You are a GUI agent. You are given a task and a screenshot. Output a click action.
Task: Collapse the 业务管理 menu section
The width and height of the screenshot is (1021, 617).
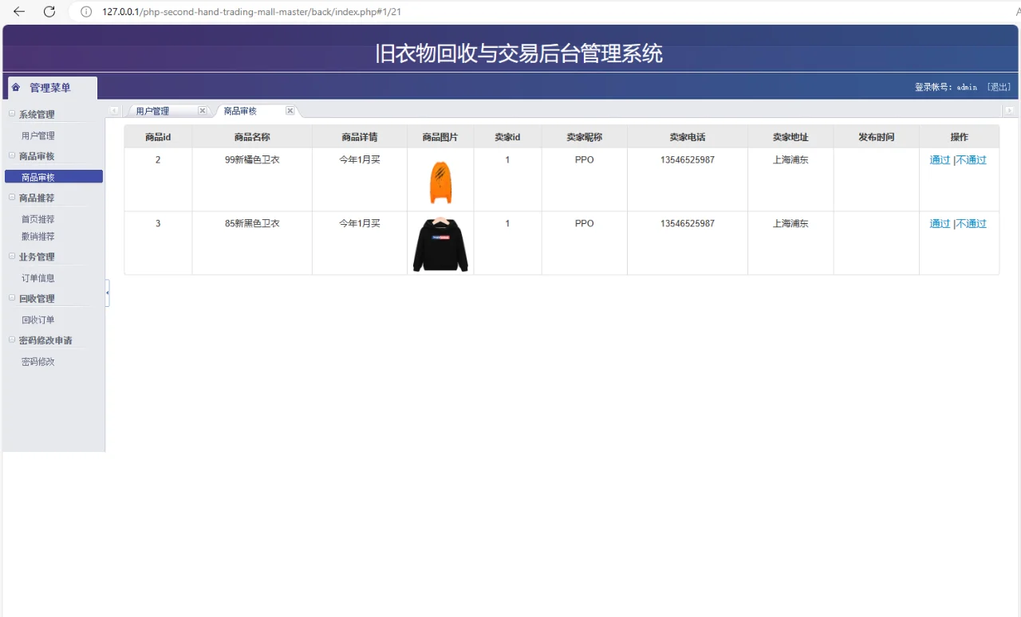click(10, 257)
